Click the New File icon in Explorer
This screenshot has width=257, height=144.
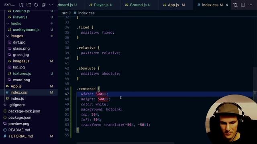21,5
